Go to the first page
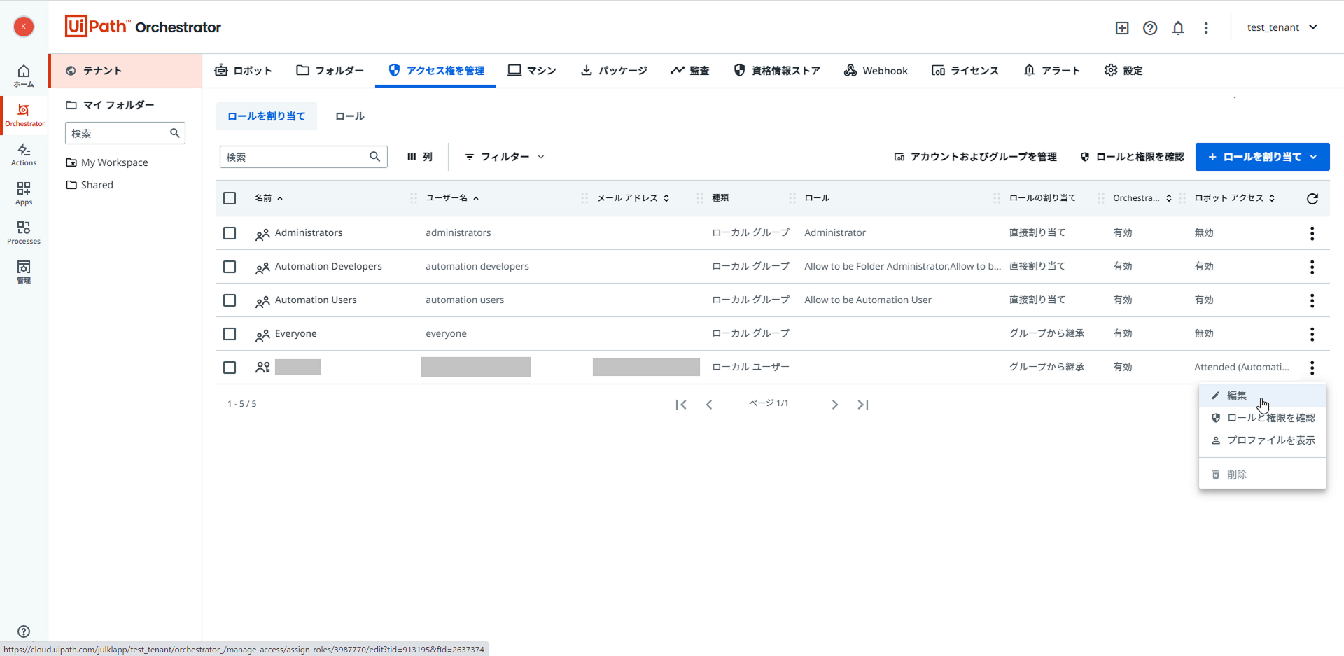Viewport: 1344px width, 656px height. coord(681,405)
